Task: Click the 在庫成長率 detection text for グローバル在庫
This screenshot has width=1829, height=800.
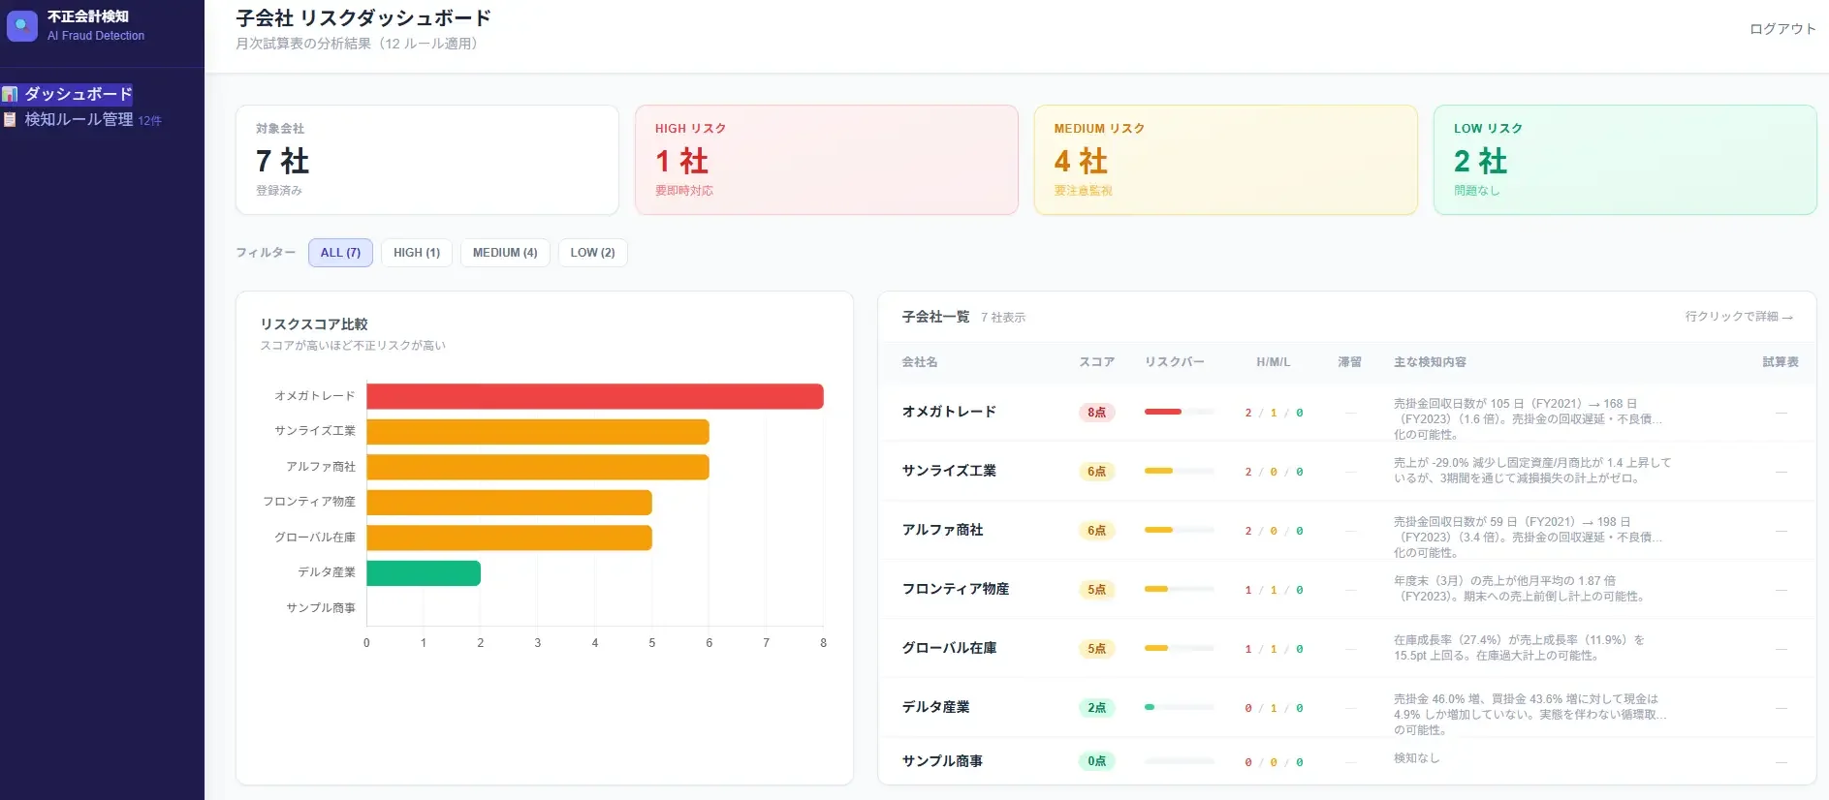Action: (x=1519, y=648)
